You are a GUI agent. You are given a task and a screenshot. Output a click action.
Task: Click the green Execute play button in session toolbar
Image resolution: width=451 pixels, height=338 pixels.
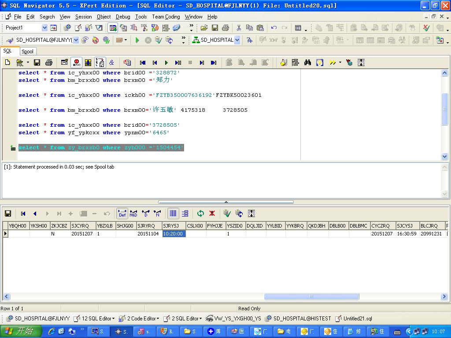(137, 40)
